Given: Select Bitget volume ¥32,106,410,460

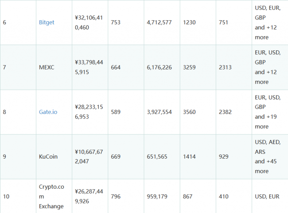Looking at the screenshot, I should point(89,23).
